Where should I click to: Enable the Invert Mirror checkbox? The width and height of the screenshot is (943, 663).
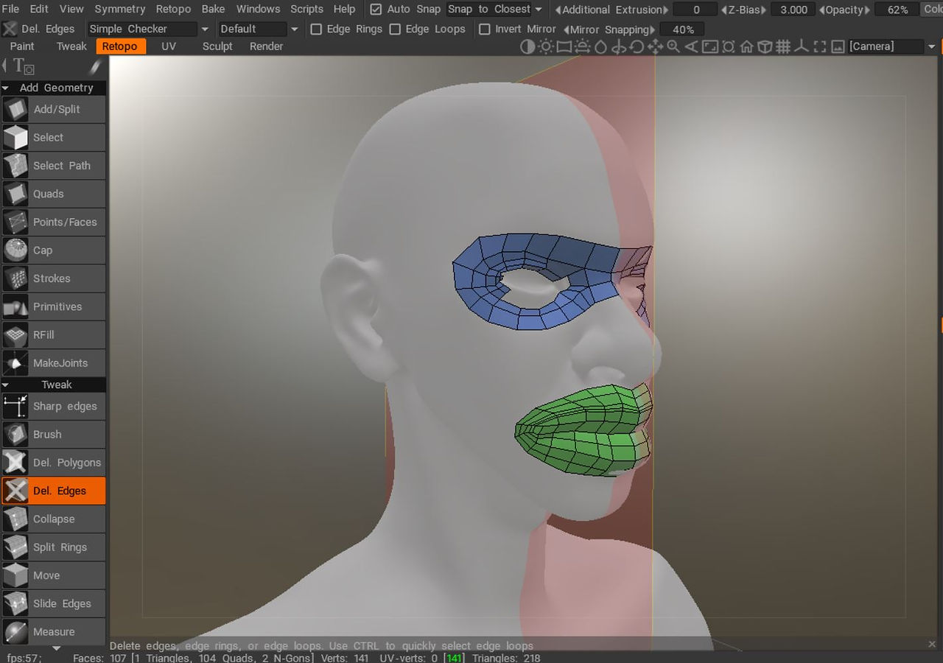coord(484,29)
